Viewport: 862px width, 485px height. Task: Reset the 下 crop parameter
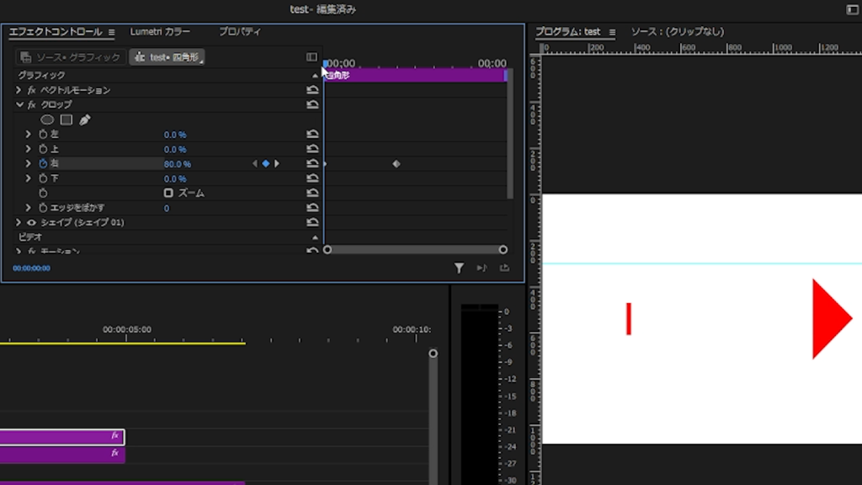click(x=312, y=179)
